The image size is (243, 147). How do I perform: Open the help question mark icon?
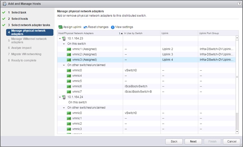pyautogui.click(x=239, y=4)
